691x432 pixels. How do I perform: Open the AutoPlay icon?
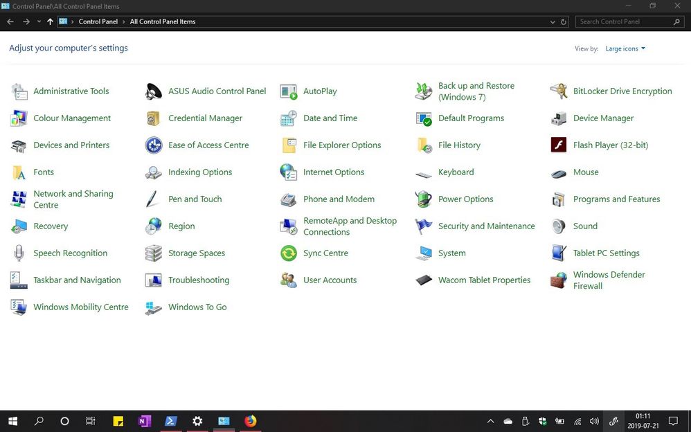point(289,91)
